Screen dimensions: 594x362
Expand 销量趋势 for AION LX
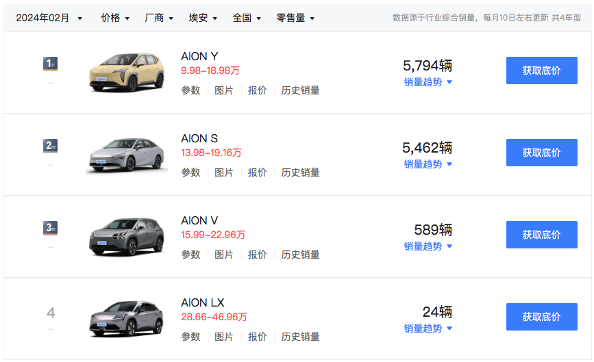[x=428, y=328]
